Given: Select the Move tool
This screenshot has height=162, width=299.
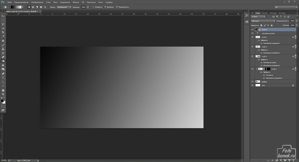Looking at the screenshot, I should click(x=3, y=16).
